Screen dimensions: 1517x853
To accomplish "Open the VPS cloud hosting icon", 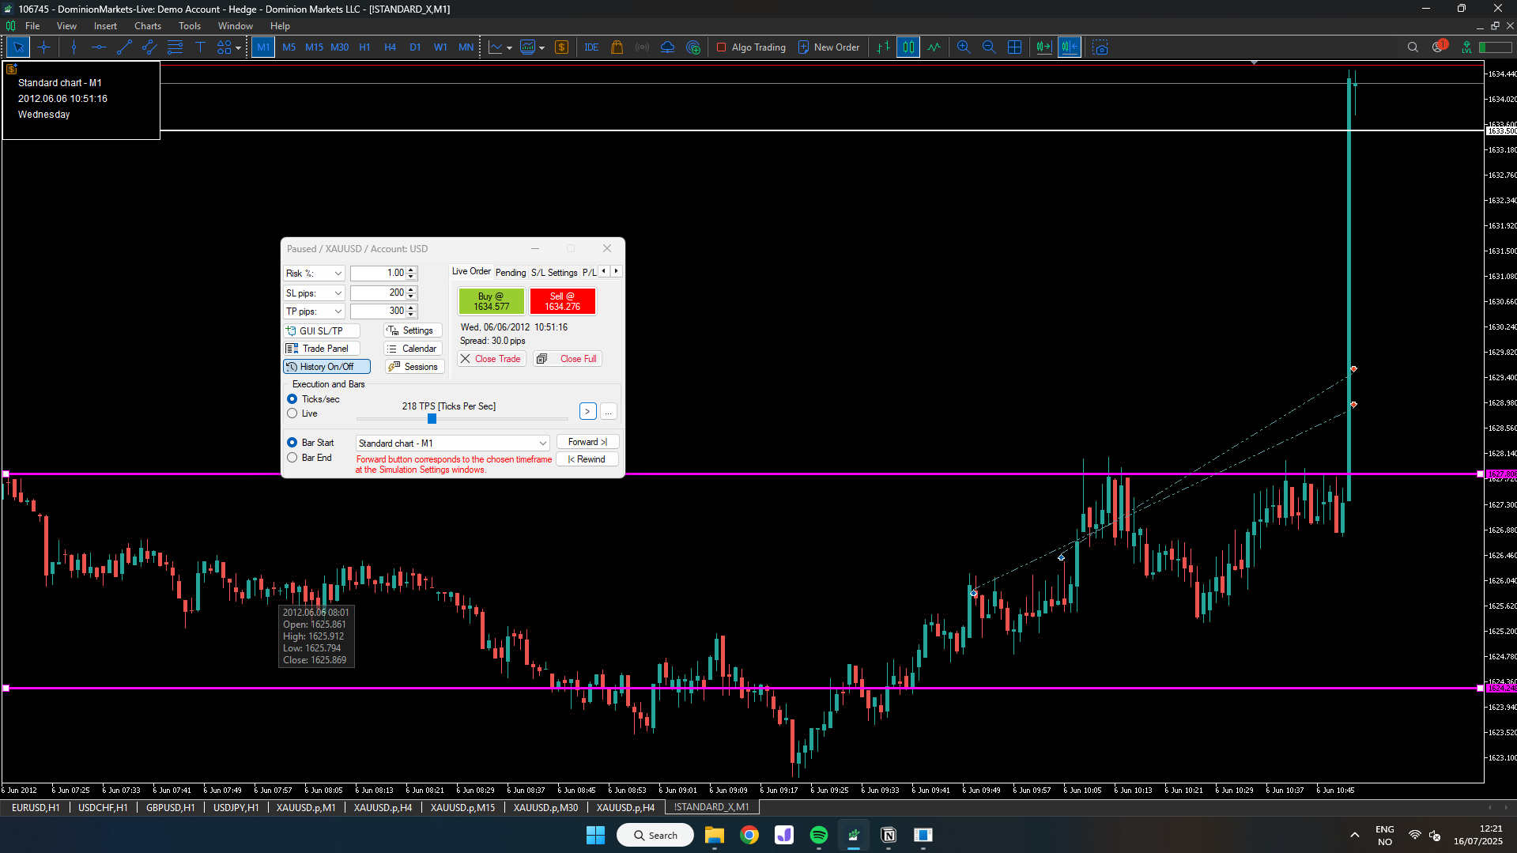I will pos(667,47).
